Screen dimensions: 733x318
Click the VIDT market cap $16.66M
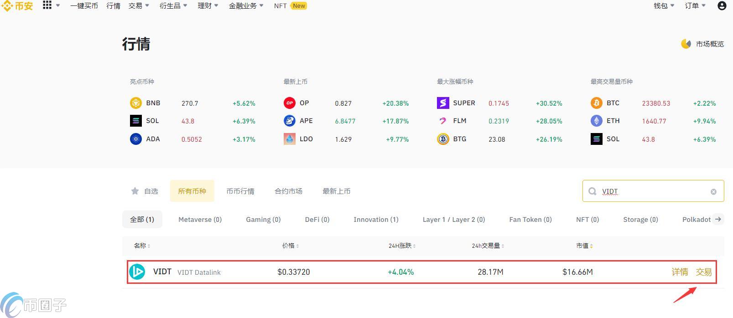577,272
